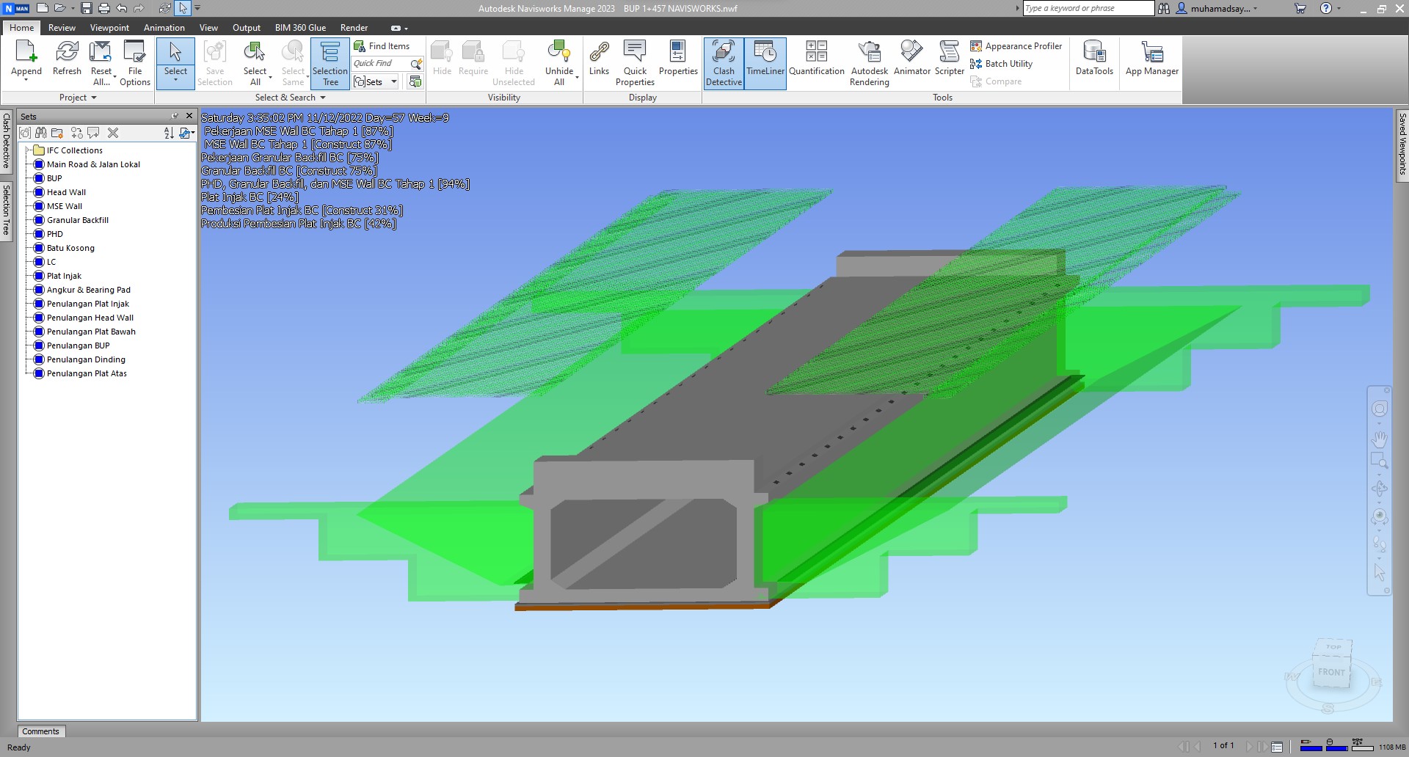Click New Folder icon in Sets panel
Viewport: 1409px width, 757px height.
(57, 133)
